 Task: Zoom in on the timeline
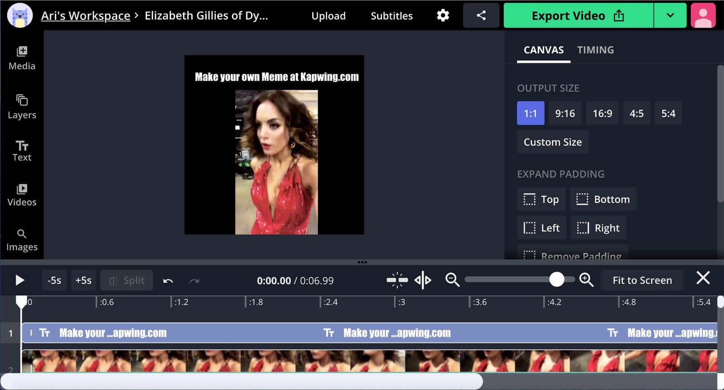tap(586, 280)
